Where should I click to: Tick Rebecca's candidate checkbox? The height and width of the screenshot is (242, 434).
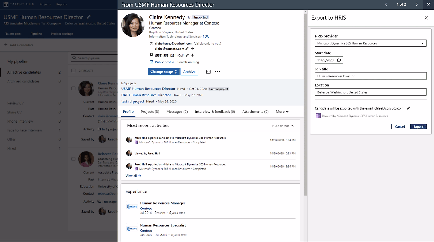[74, 159]
